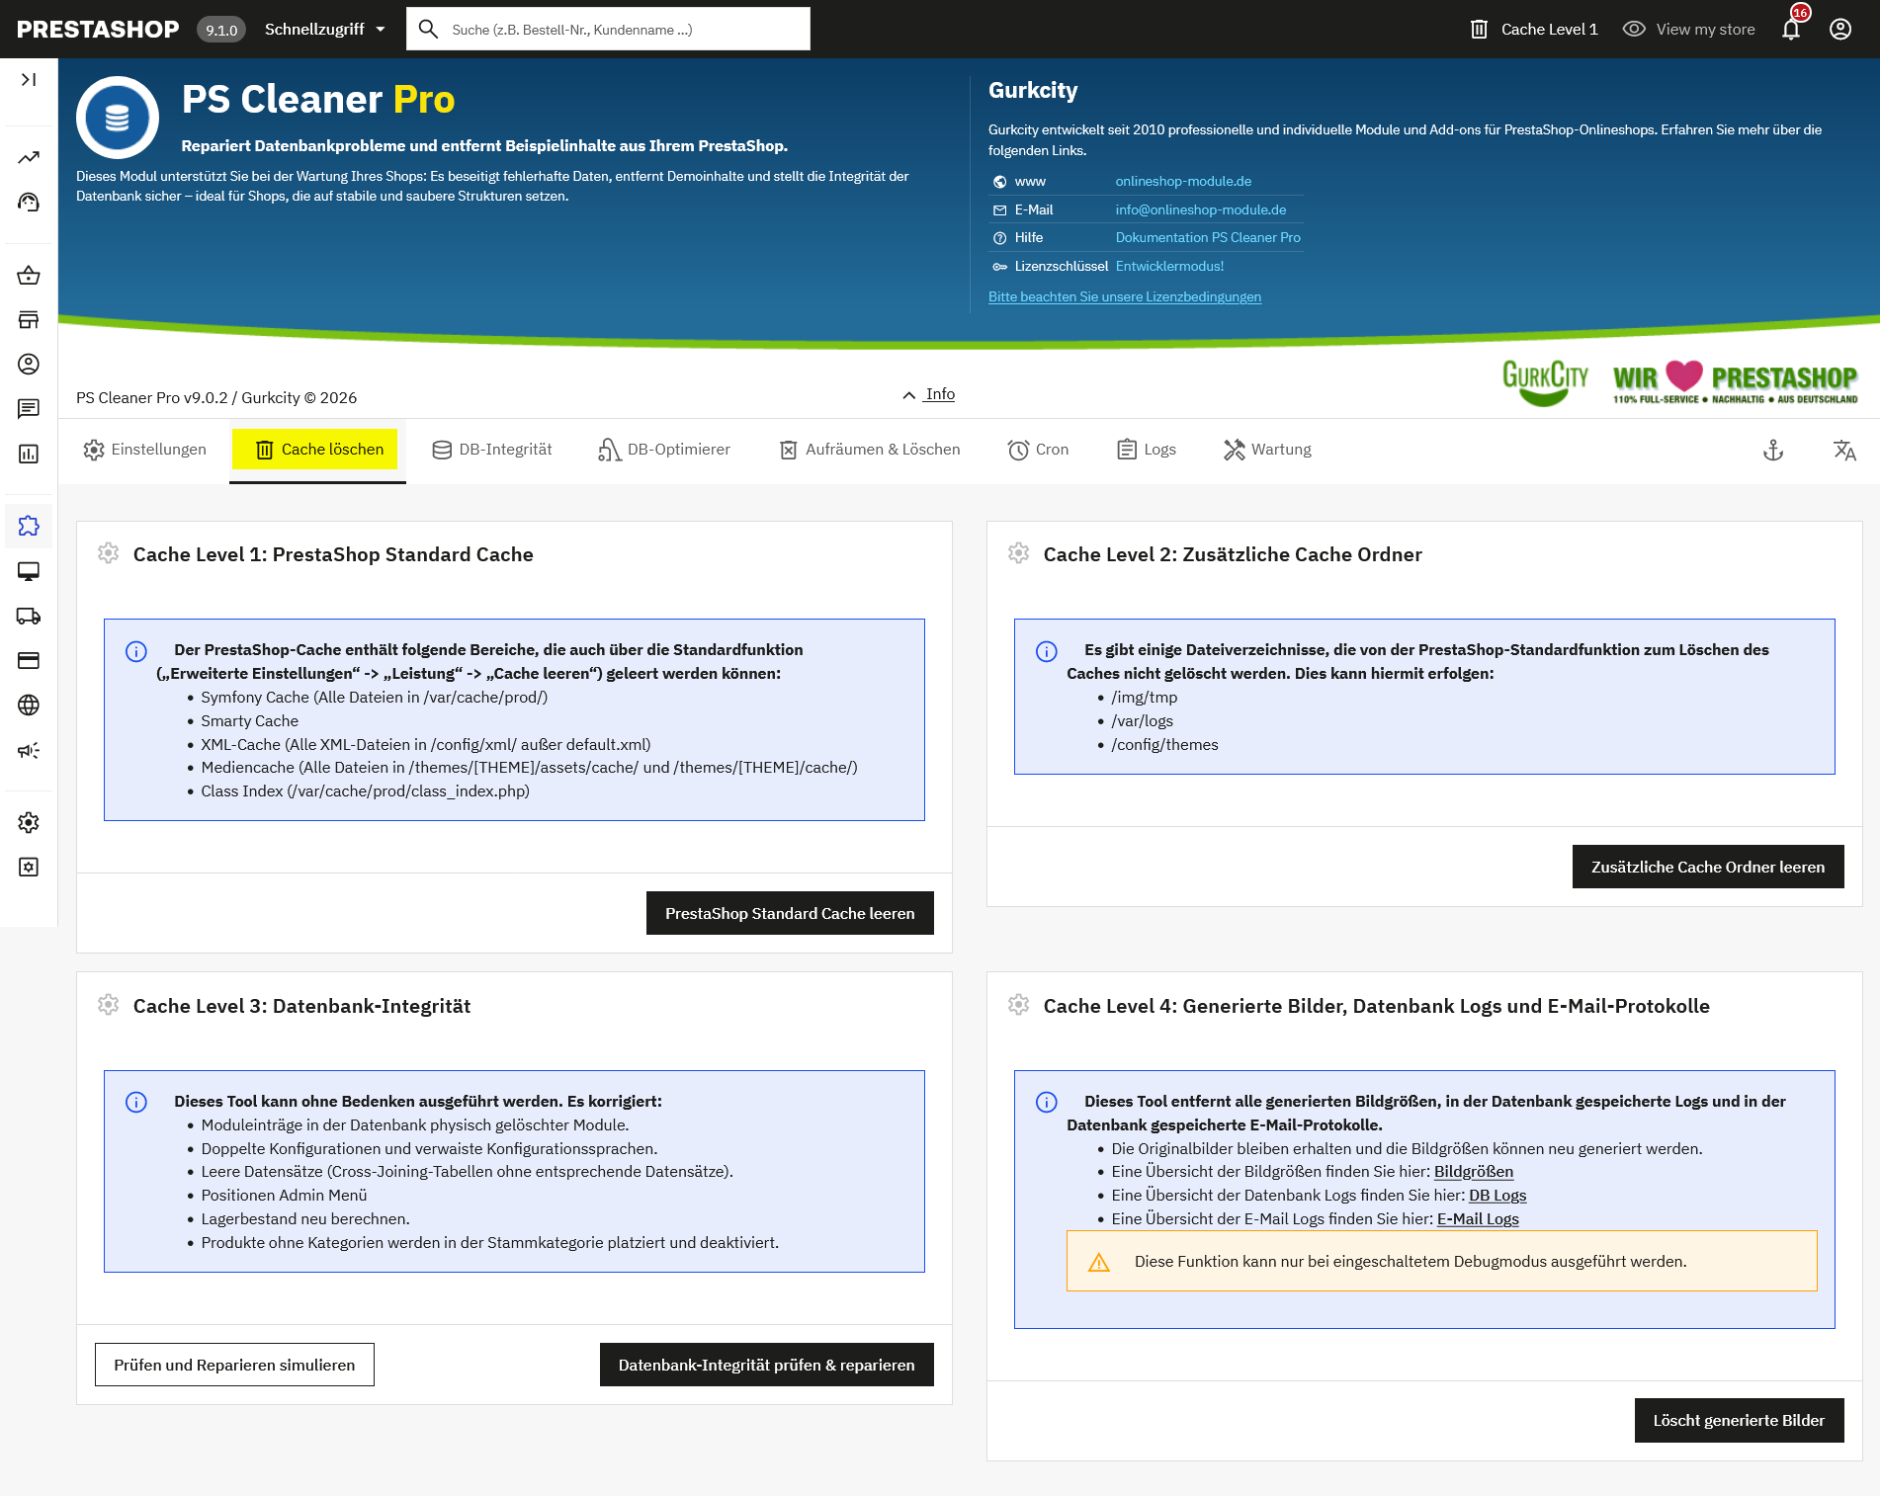
Task: Switch to the Einstellungen tab
Action: [145, 450]
